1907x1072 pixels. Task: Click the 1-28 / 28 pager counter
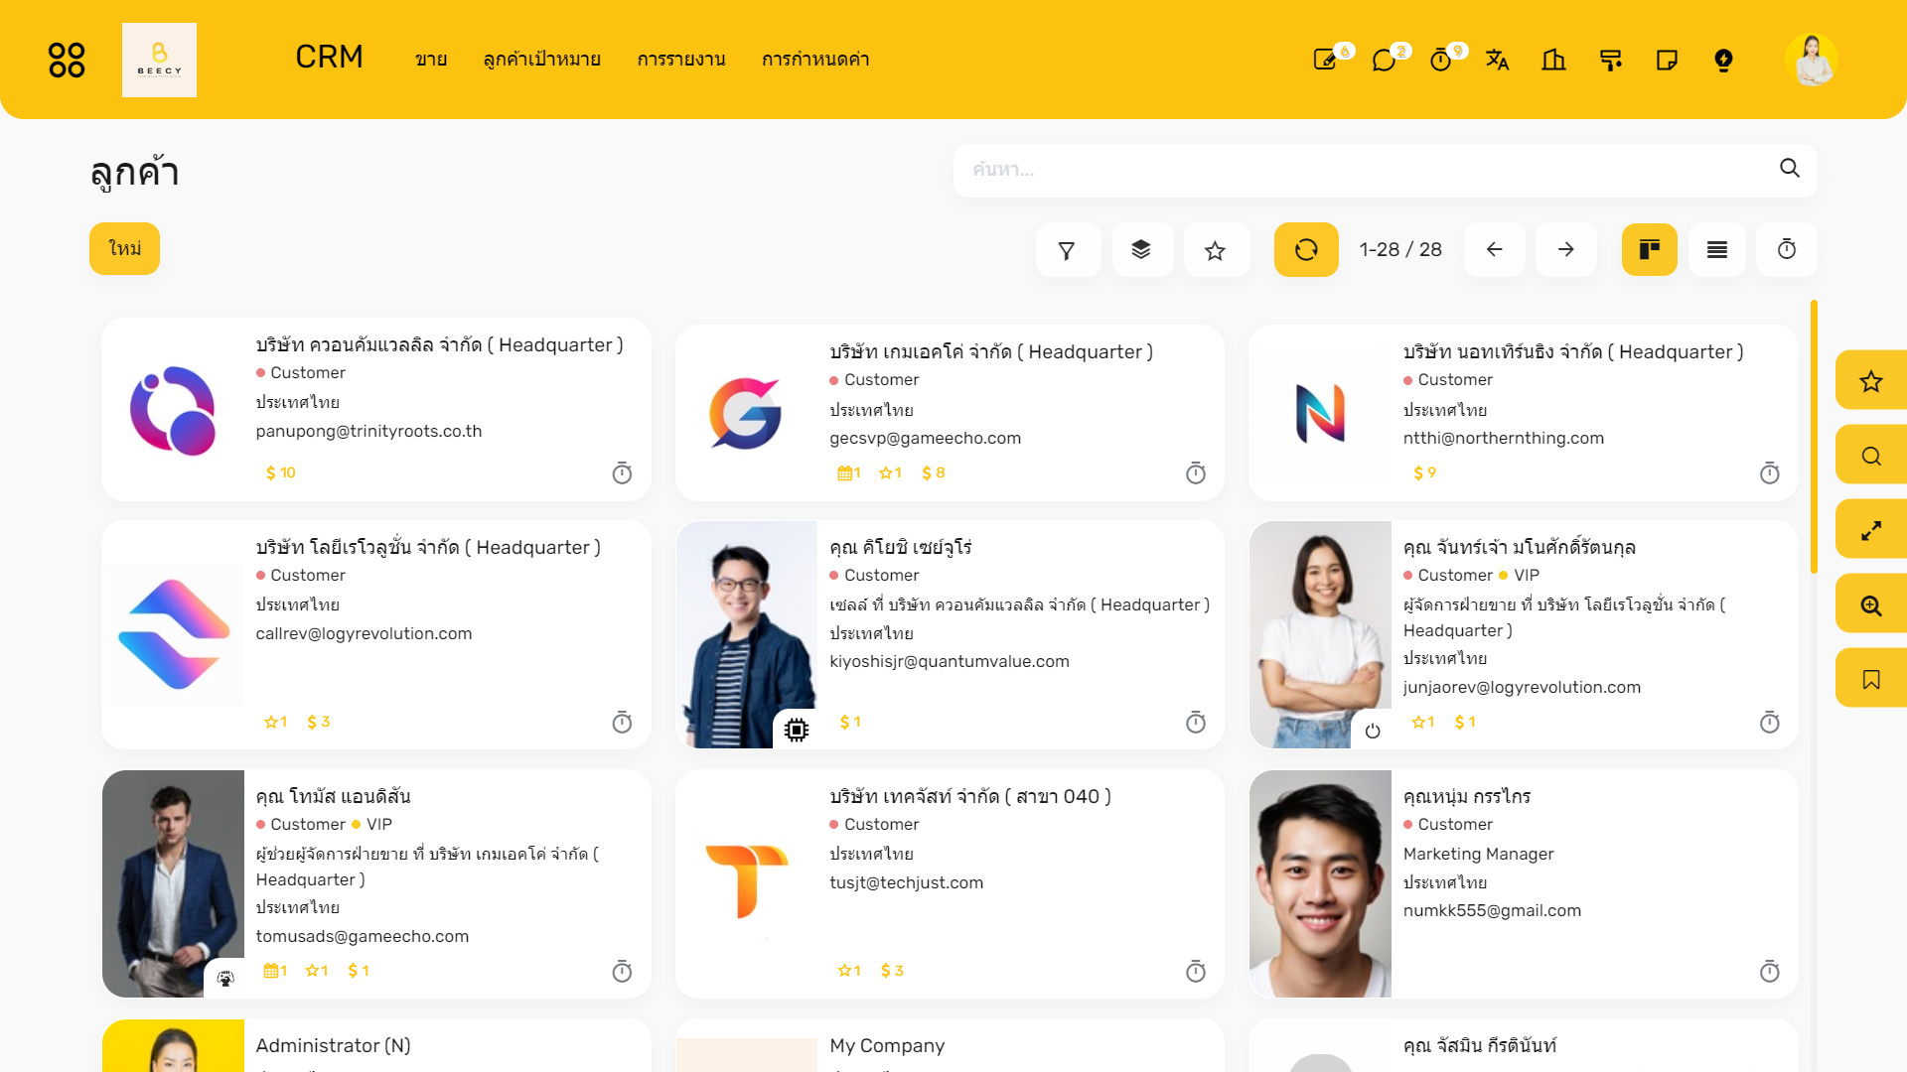(x=1400, y=250)
